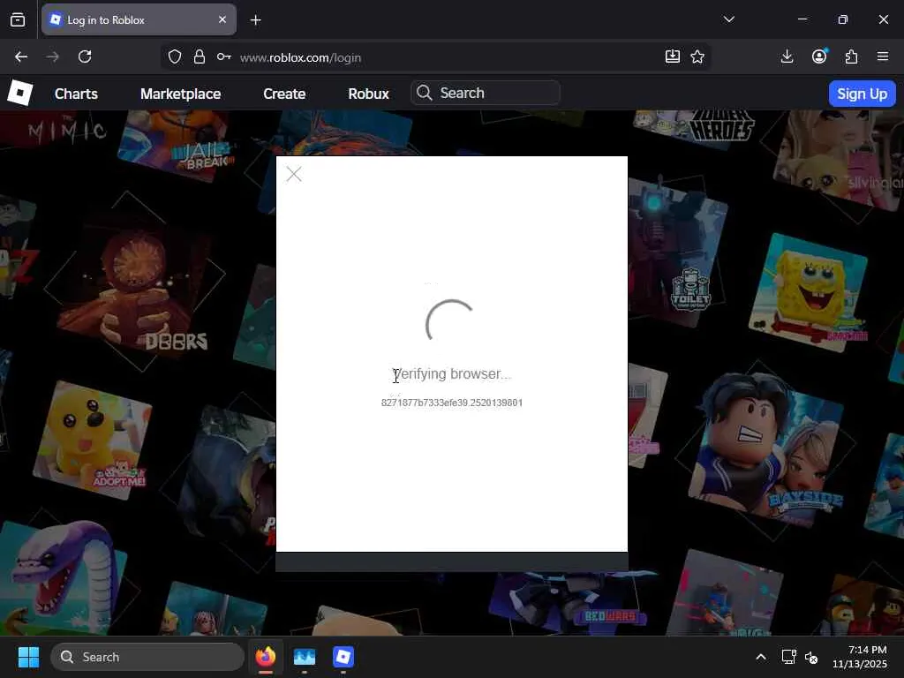Show hidden system tray icons
Screen dimensions: 904x678
pos(760,657)
